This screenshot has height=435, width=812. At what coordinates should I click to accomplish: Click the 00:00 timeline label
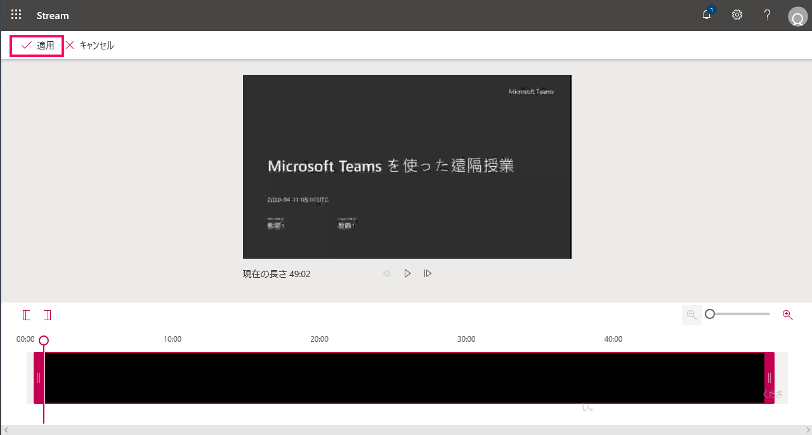click(25, 339)
